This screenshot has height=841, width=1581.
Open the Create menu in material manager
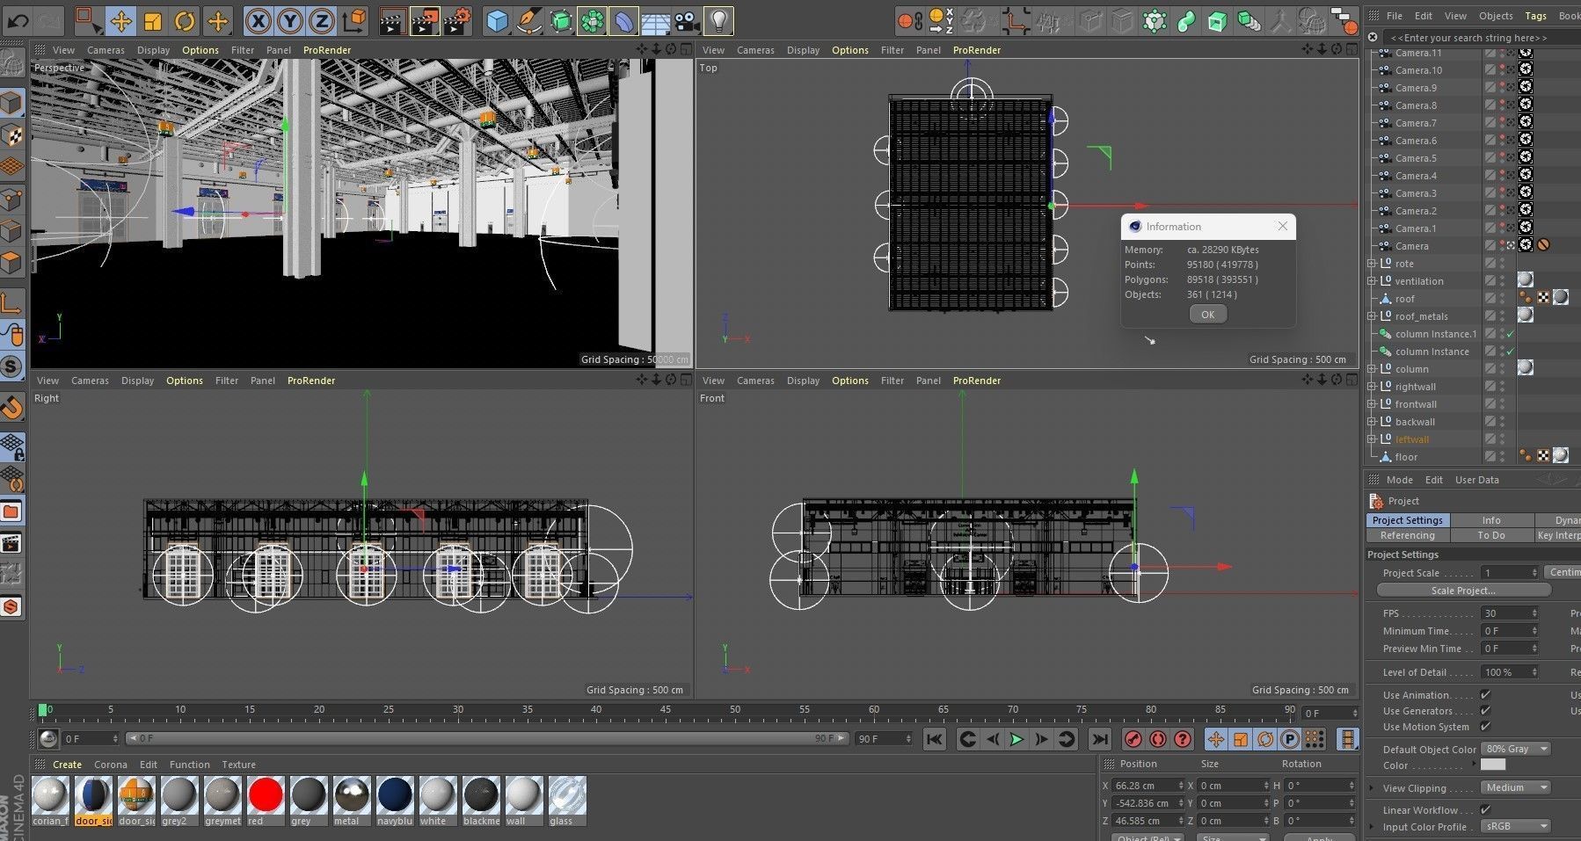67,765
